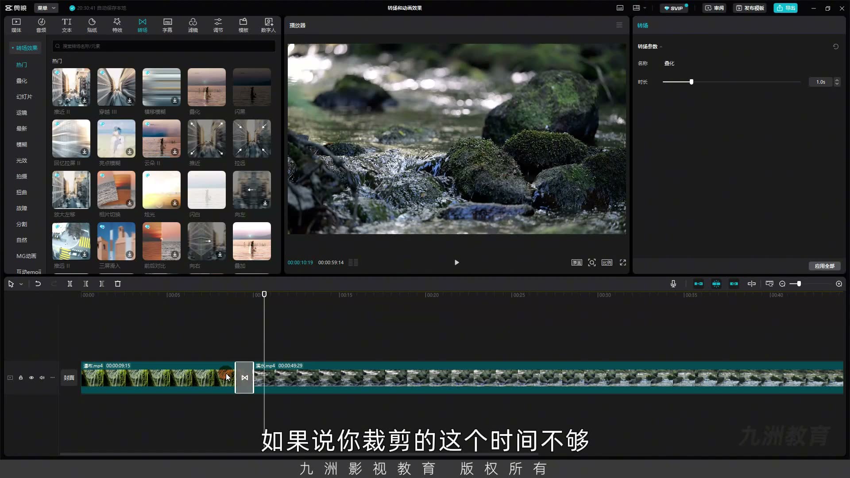This screenshot has width=850, height=478.
Task: Click the split clip tool in timeline toolbar
Action: click(70, 284)
